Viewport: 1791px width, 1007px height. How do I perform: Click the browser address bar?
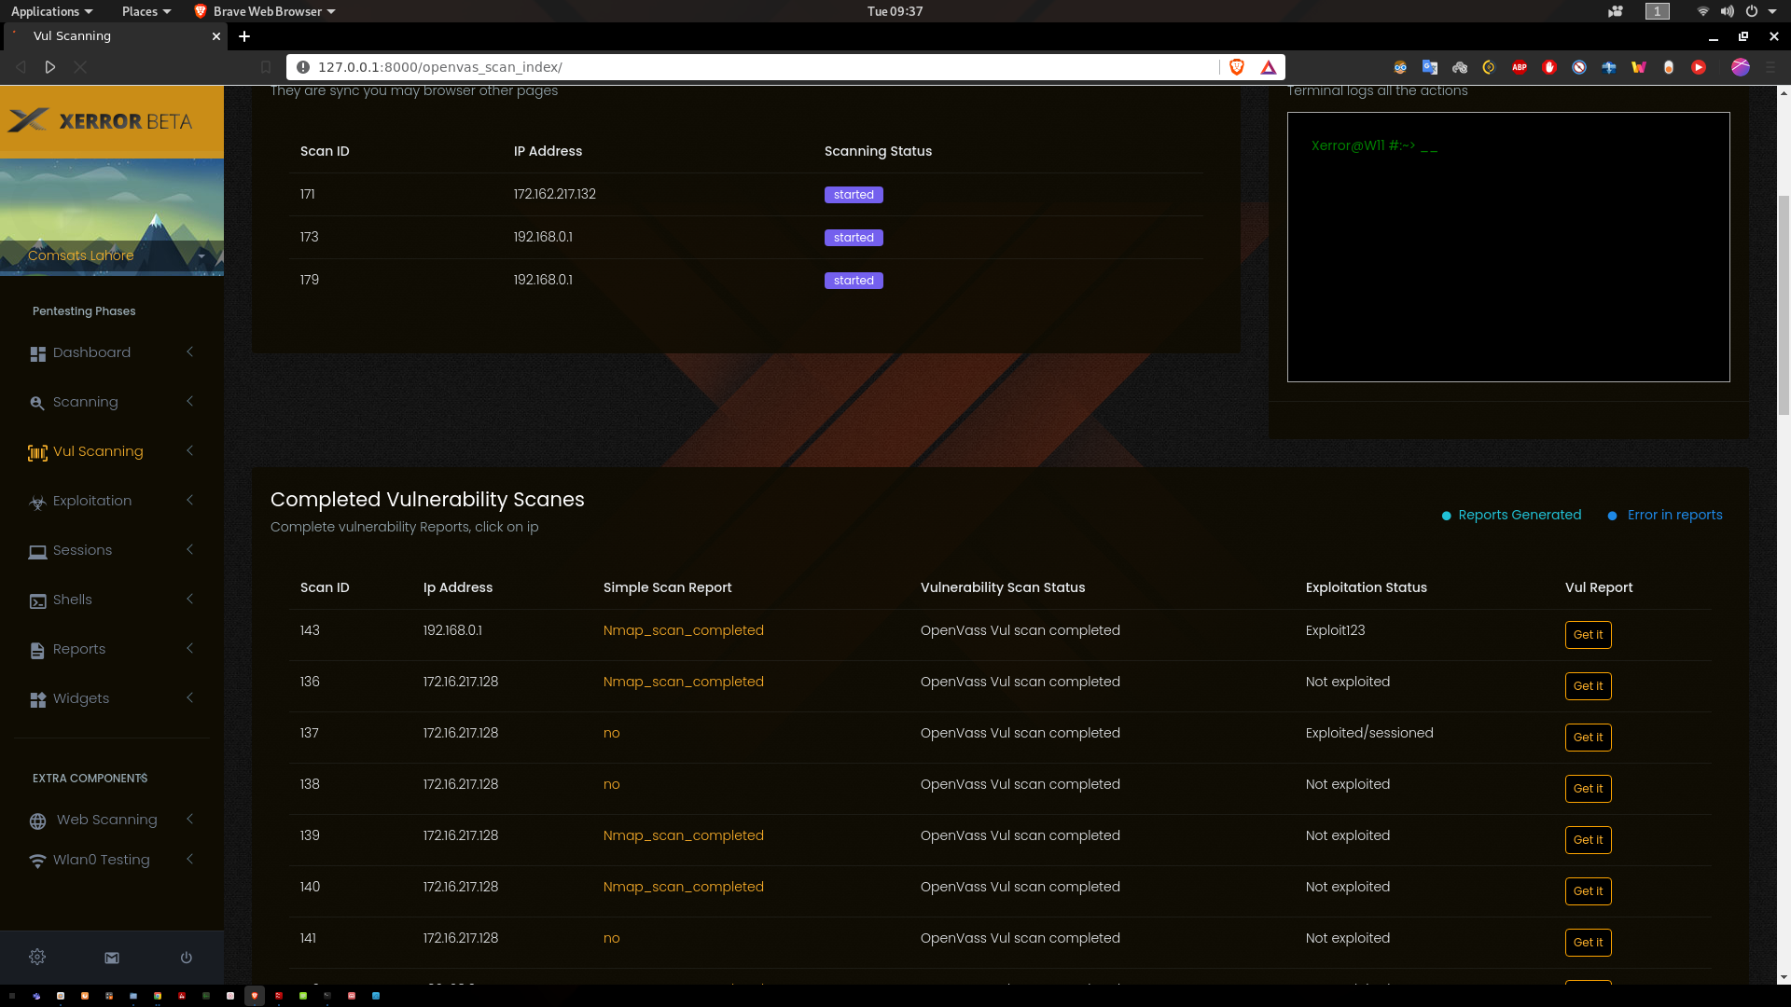(x=746, y=67)
